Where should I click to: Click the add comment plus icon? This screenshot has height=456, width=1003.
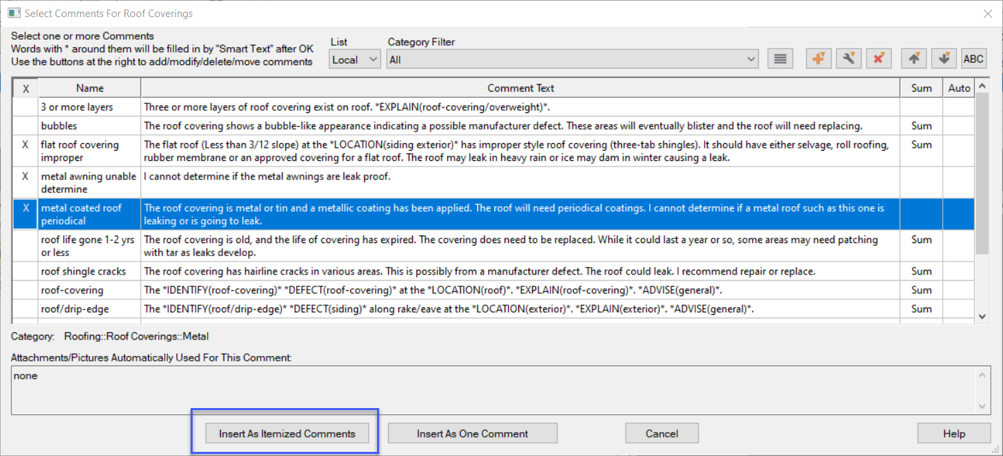click(818, 59)
